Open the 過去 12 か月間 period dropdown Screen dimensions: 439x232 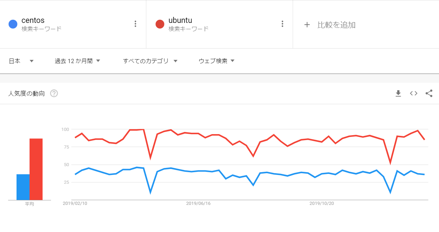pos(77,61)
